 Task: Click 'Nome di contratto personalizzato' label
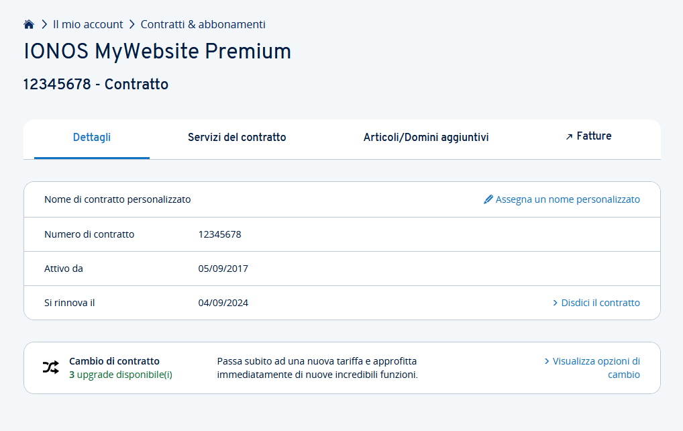click(117, 199)
